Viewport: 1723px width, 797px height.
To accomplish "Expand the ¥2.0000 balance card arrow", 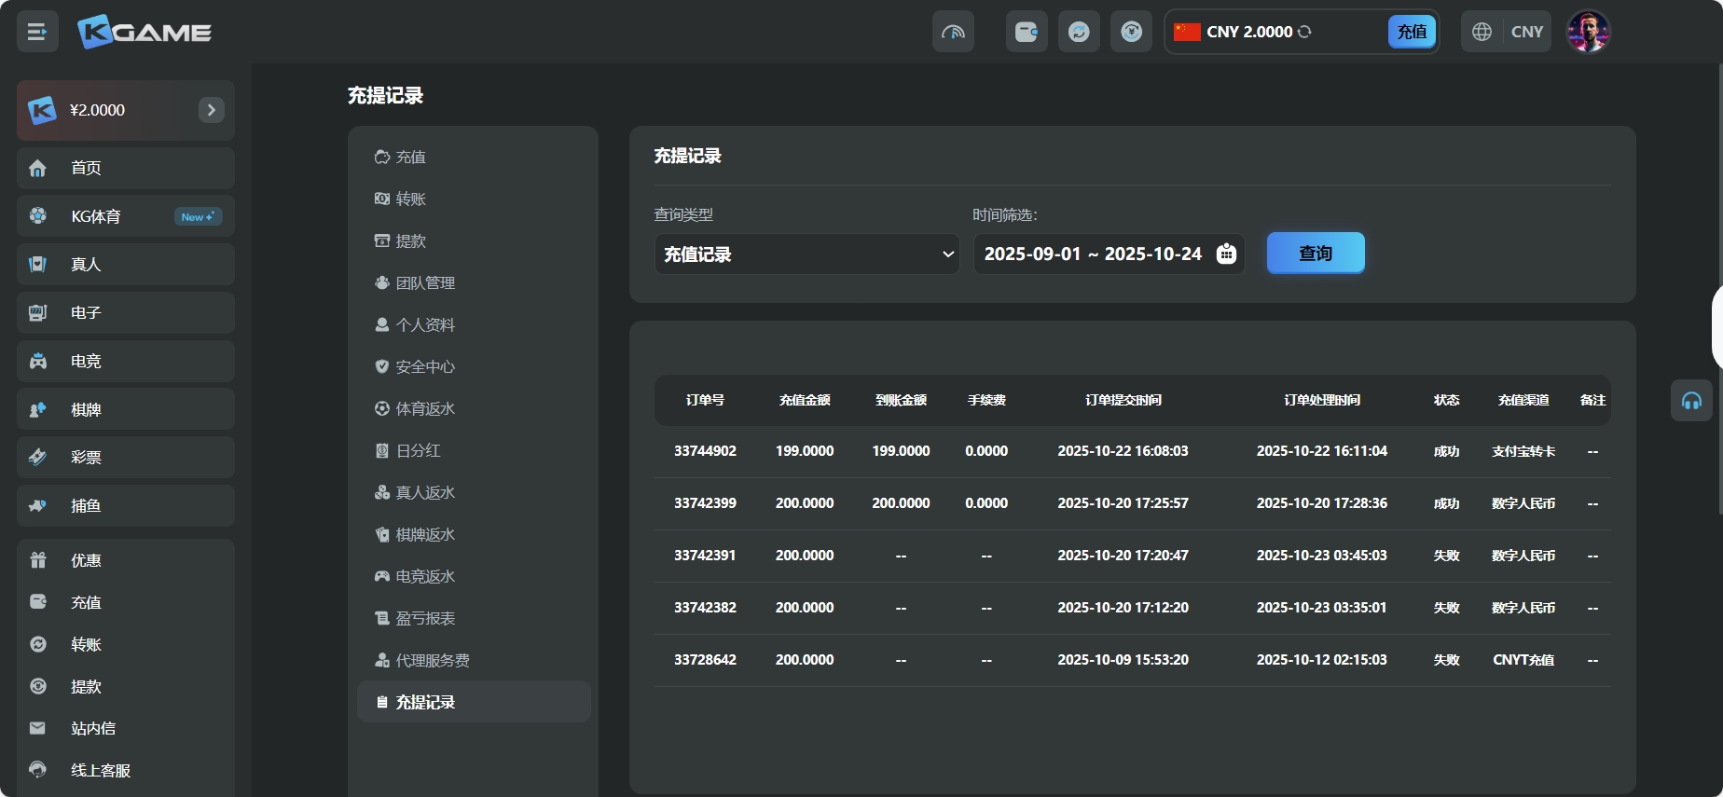I will [212, 110].
